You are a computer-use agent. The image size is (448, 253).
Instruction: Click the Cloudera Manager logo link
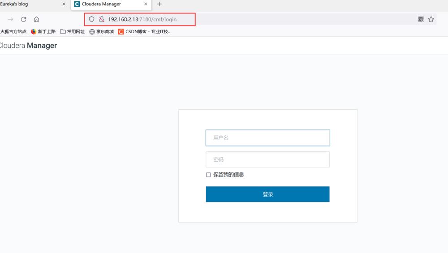point(28,45)
